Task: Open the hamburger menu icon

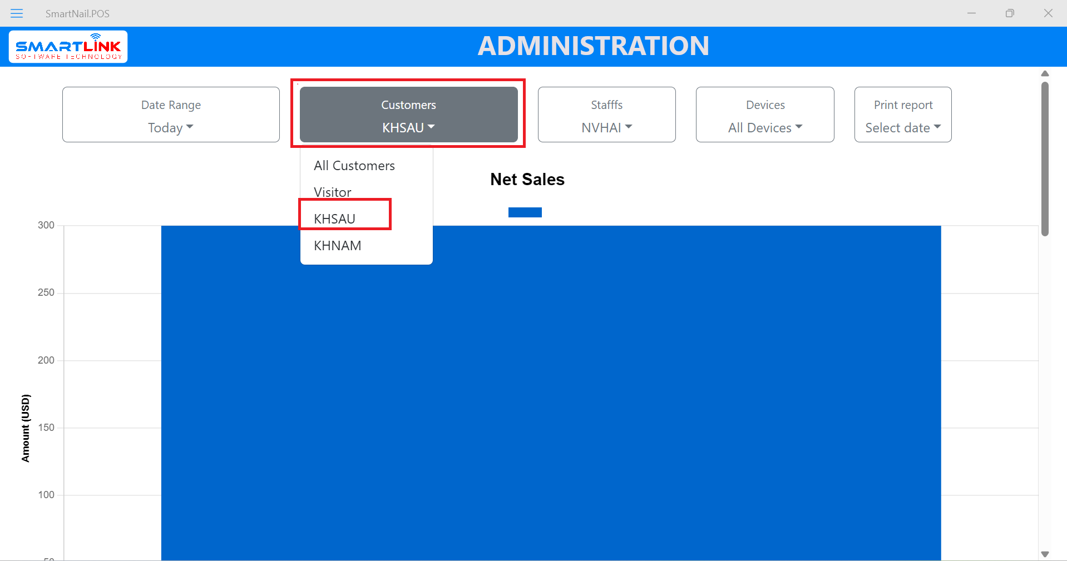Action: 17,13
